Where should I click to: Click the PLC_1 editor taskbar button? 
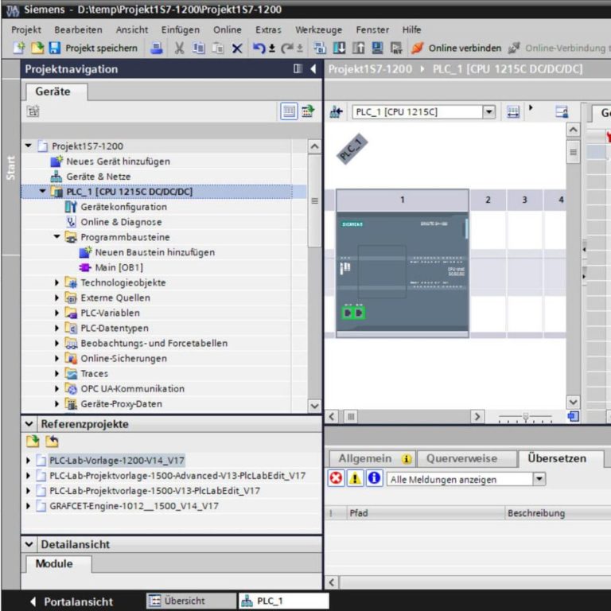[x=283, y=601]
